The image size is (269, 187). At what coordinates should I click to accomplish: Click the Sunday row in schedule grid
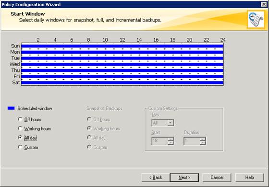coord(122,46)
